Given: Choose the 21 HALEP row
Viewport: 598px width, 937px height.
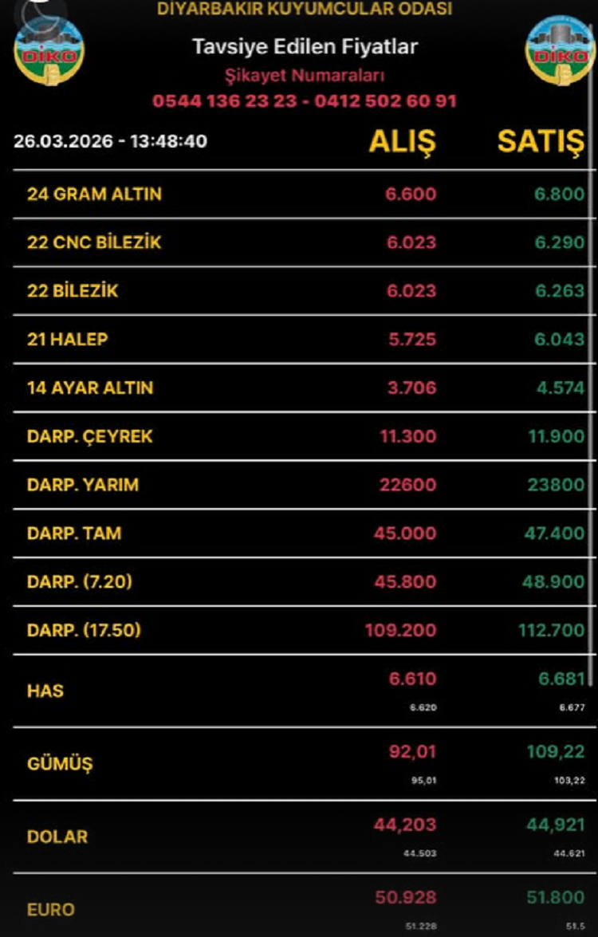Looking at the screenshot, I should click(x=68, y=339).
